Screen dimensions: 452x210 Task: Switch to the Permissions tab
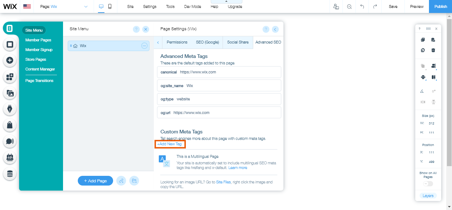tap(177, 42)
